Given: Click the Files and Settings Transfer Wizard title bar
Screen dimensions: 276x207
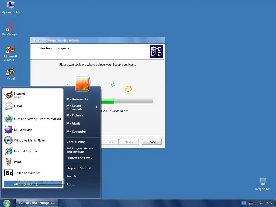Looking at the screenshot, I should click(98, 40).
